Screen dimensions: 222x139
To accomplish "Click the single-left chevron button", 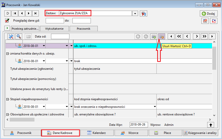I will pos(187,37).
